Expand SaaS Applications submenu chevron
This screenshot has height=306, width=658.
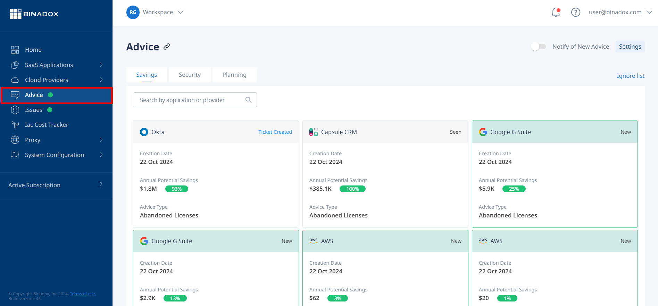click(101, 65)
